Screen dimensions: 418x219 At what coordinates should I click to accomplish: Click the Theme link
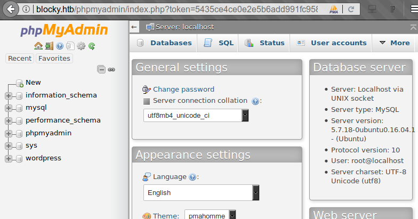tap(166, 215)
